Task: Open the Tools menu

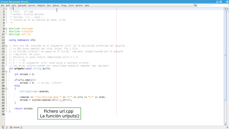Action: click(71, 5)
